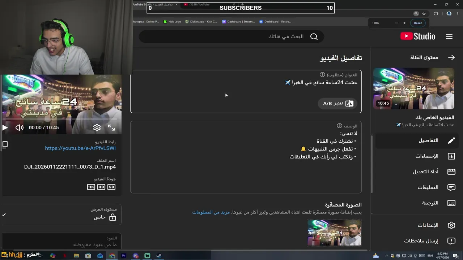Open the sidebar video thumbnail showing 10:45
463x260 pixels.
(413, 88)
